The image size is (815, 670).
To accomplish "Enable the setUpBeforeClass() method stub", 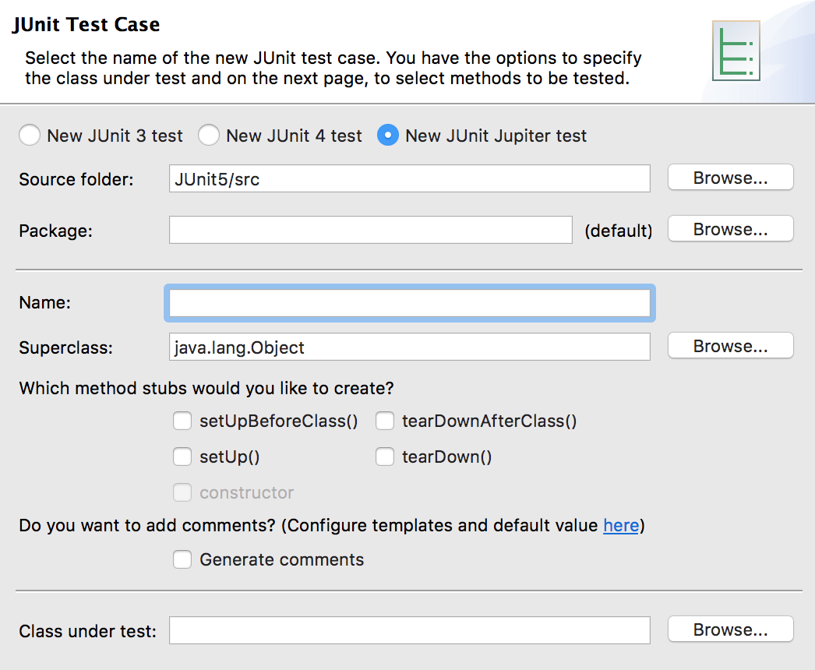I will point(182,421).
